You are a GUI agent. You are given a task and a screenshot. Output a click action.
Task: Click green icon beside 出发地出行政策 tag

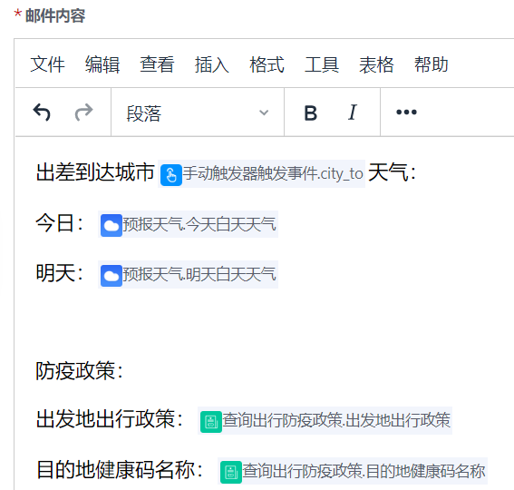tap(211, 422)
